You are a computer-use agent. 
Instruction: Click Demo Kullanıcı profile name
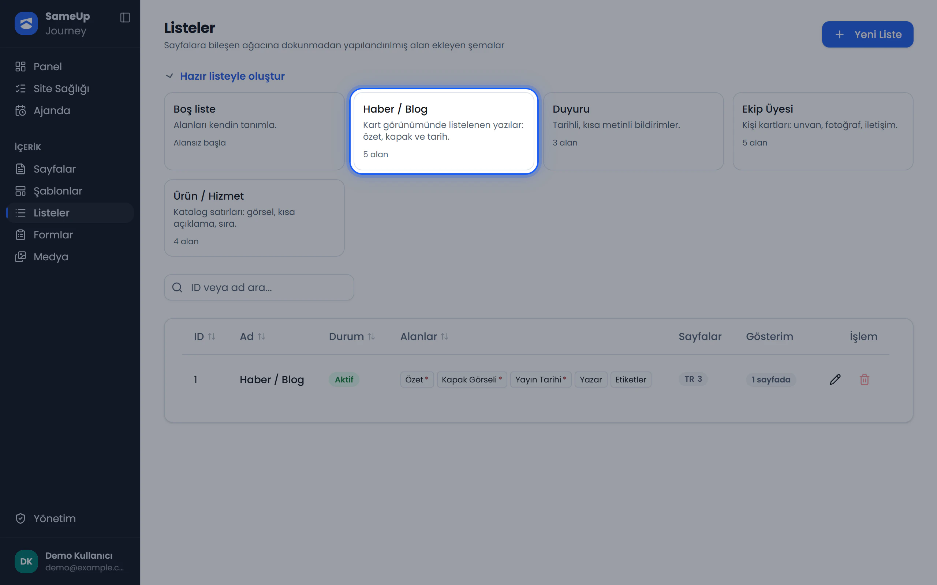79,556
